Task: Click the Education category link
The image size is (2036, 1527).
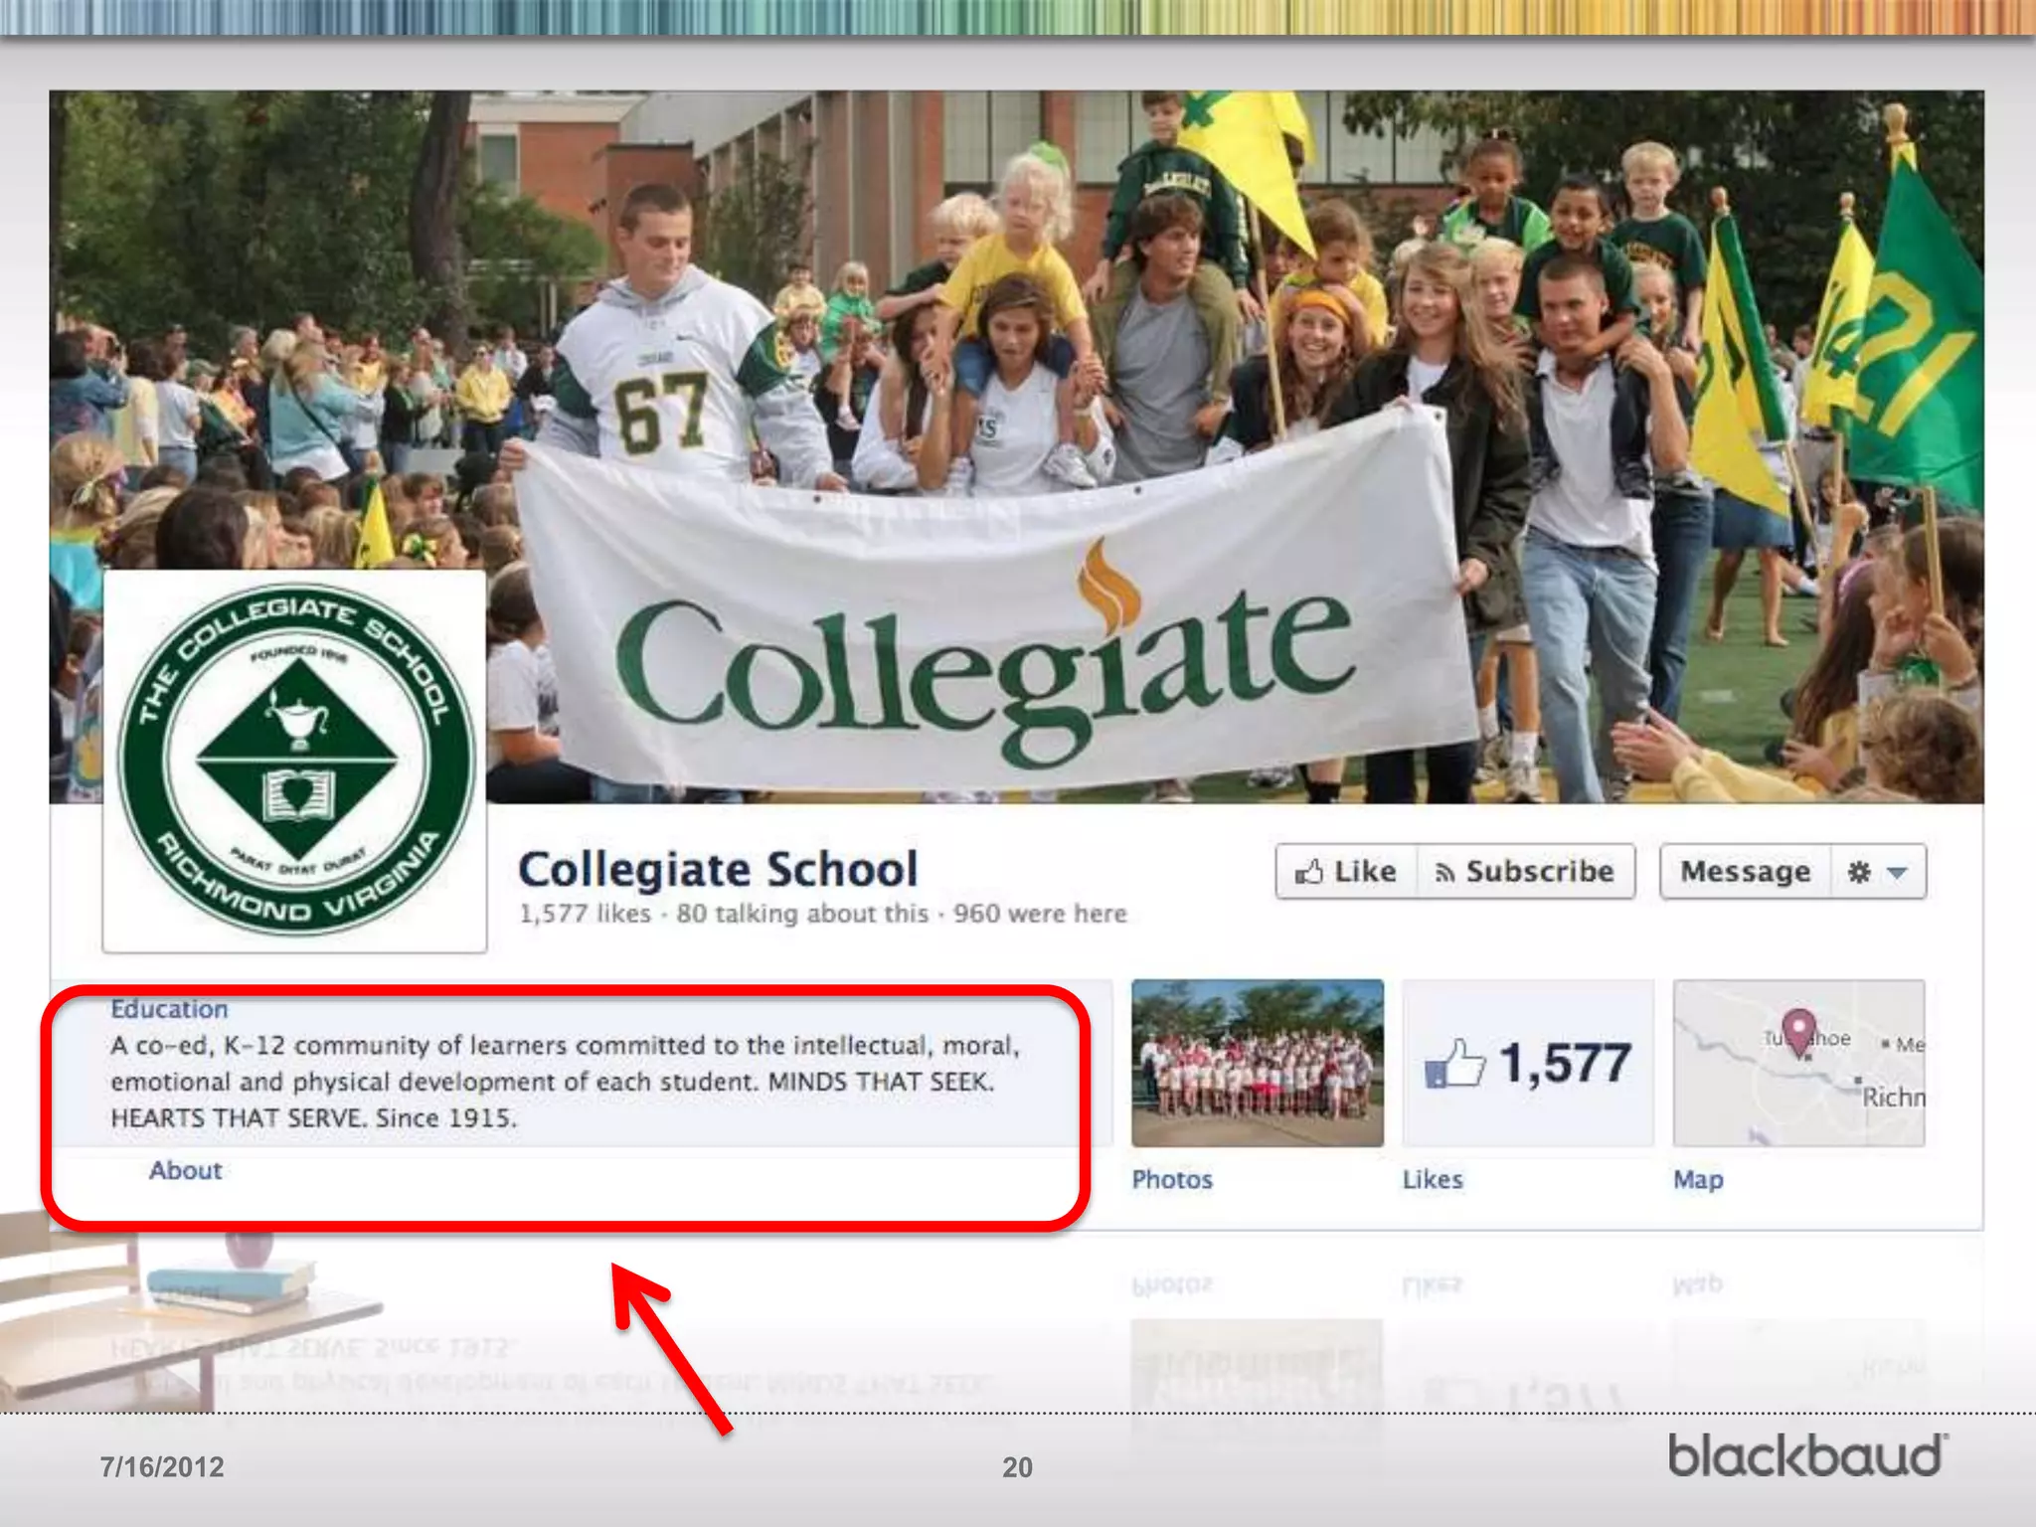Action: point(169,1009)
